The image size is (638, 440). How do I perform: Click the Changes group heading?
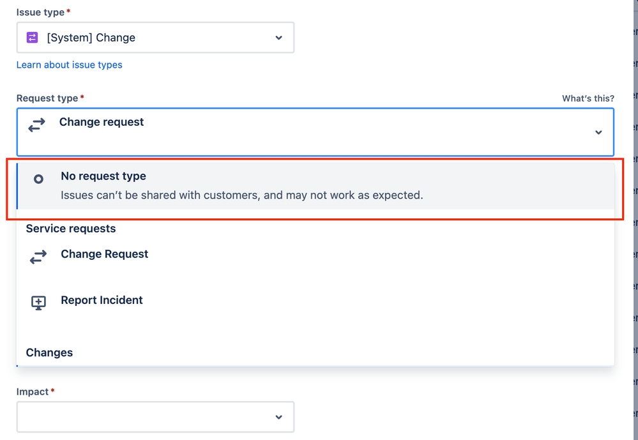coord(49,353)
